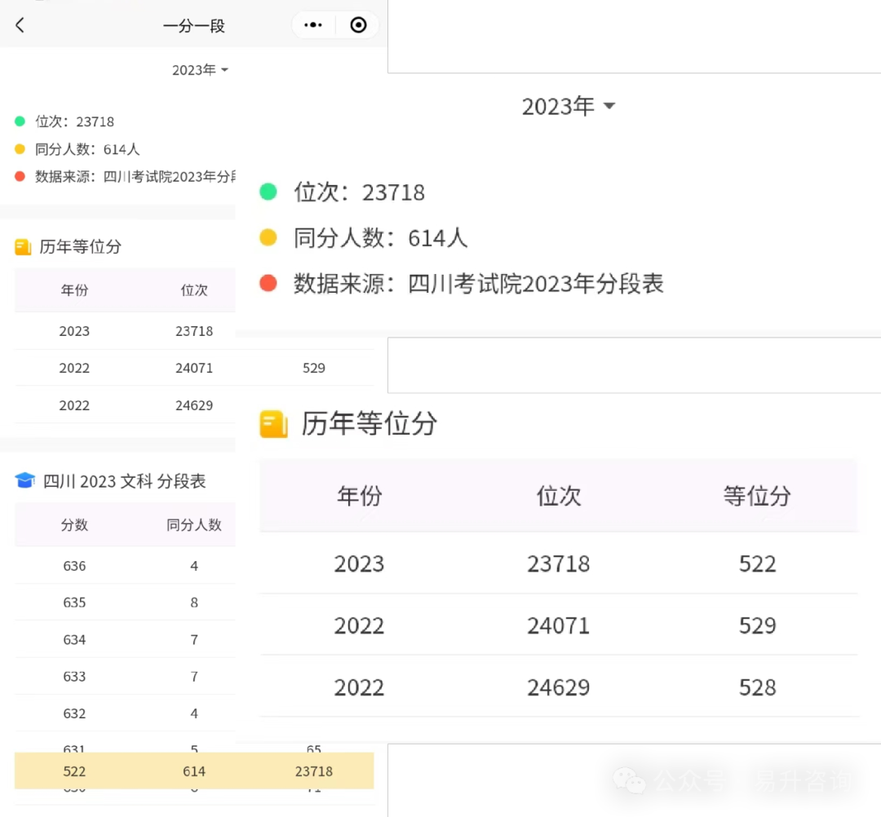Screen dimensions: 881x817
Task: Click score 636 row in 分段表
Action: [125, 565]
